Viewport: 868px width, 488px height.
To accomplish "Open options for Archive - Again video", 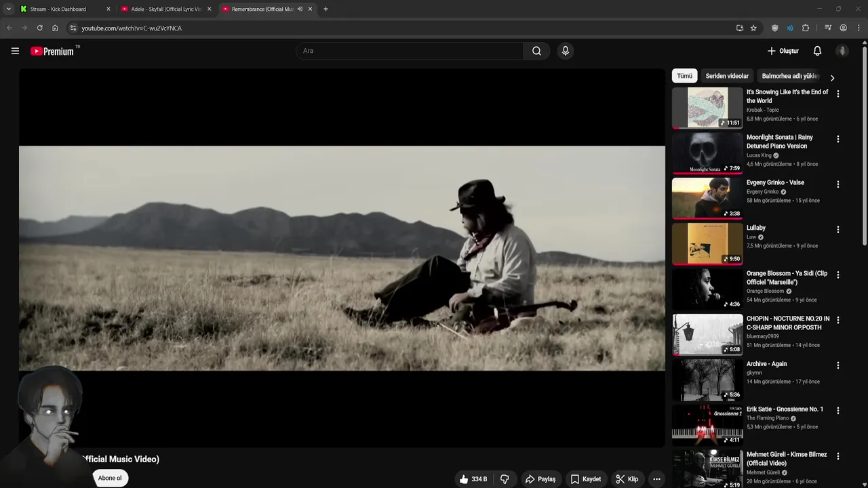I will [837, 365].
